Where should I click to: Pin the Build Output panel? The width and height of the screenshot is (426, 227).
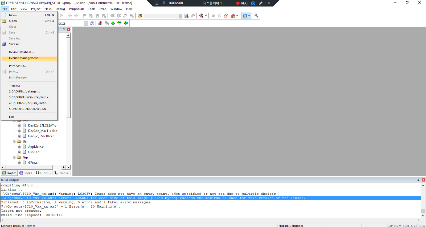pos(418,180)
